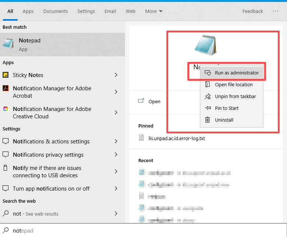Choose Run as administrator
The width and height of the screenshot is (287, 237).
(232, 73)
